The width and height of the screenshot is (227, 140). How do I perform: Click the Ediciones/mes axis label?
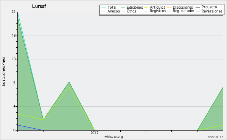3,72
